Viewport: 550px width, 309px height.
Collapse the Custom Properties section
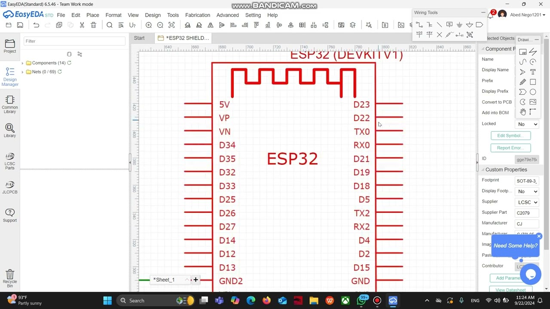(x=483, y=170)
